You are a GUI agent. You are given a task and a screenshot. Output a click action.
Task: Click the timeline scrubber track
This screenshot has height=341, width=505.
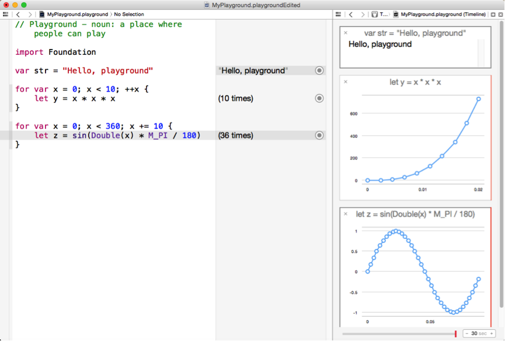pyautogui.click(x=398, y=333)
